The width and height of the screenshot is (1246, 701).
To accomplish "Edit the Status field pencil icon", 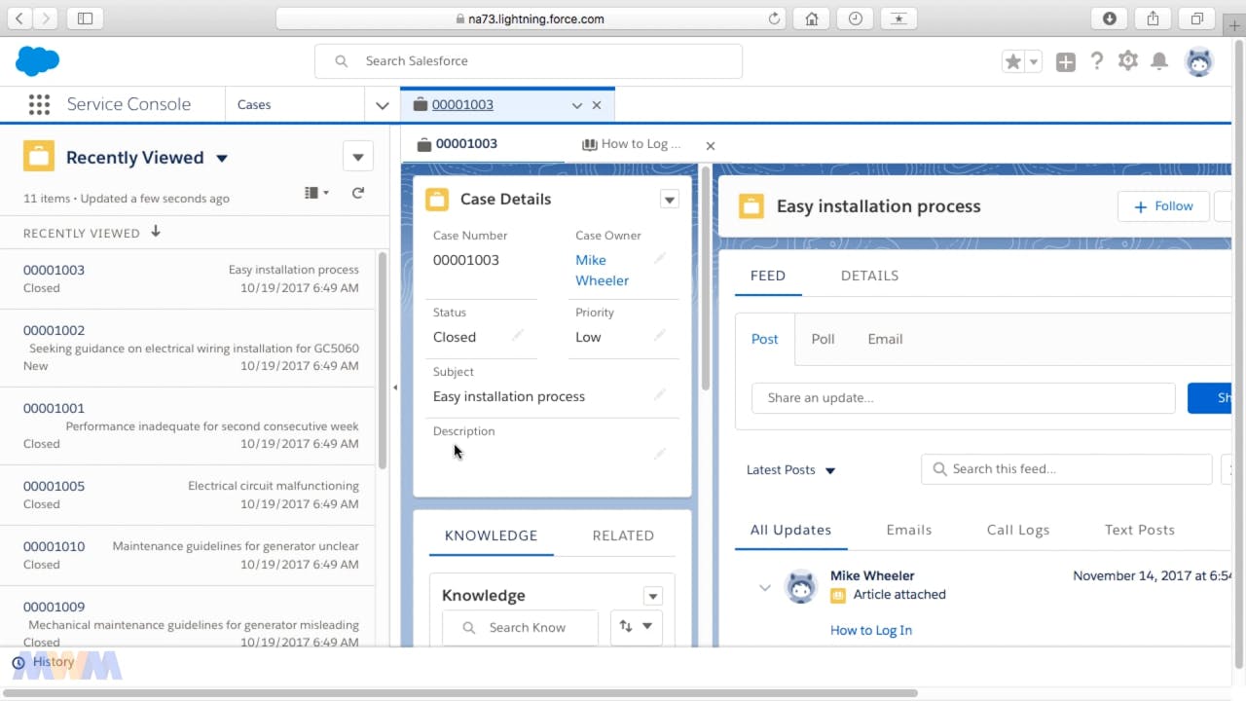I will [x=518, y=336].
